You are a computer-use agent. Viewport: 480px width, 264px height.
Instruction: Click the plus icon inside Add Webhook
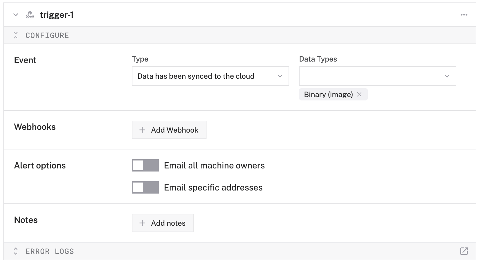pos(142,130)
